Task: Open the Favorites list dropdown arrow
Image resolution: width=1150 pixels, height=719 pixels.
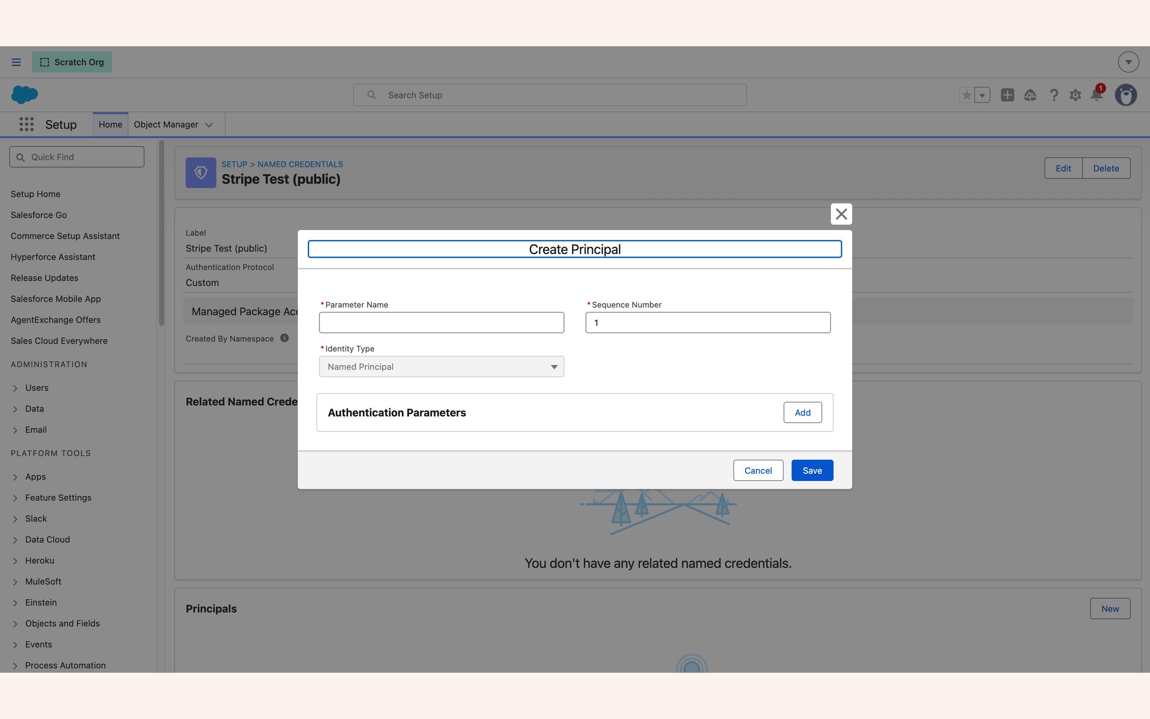Action: (x=982, y=95)
